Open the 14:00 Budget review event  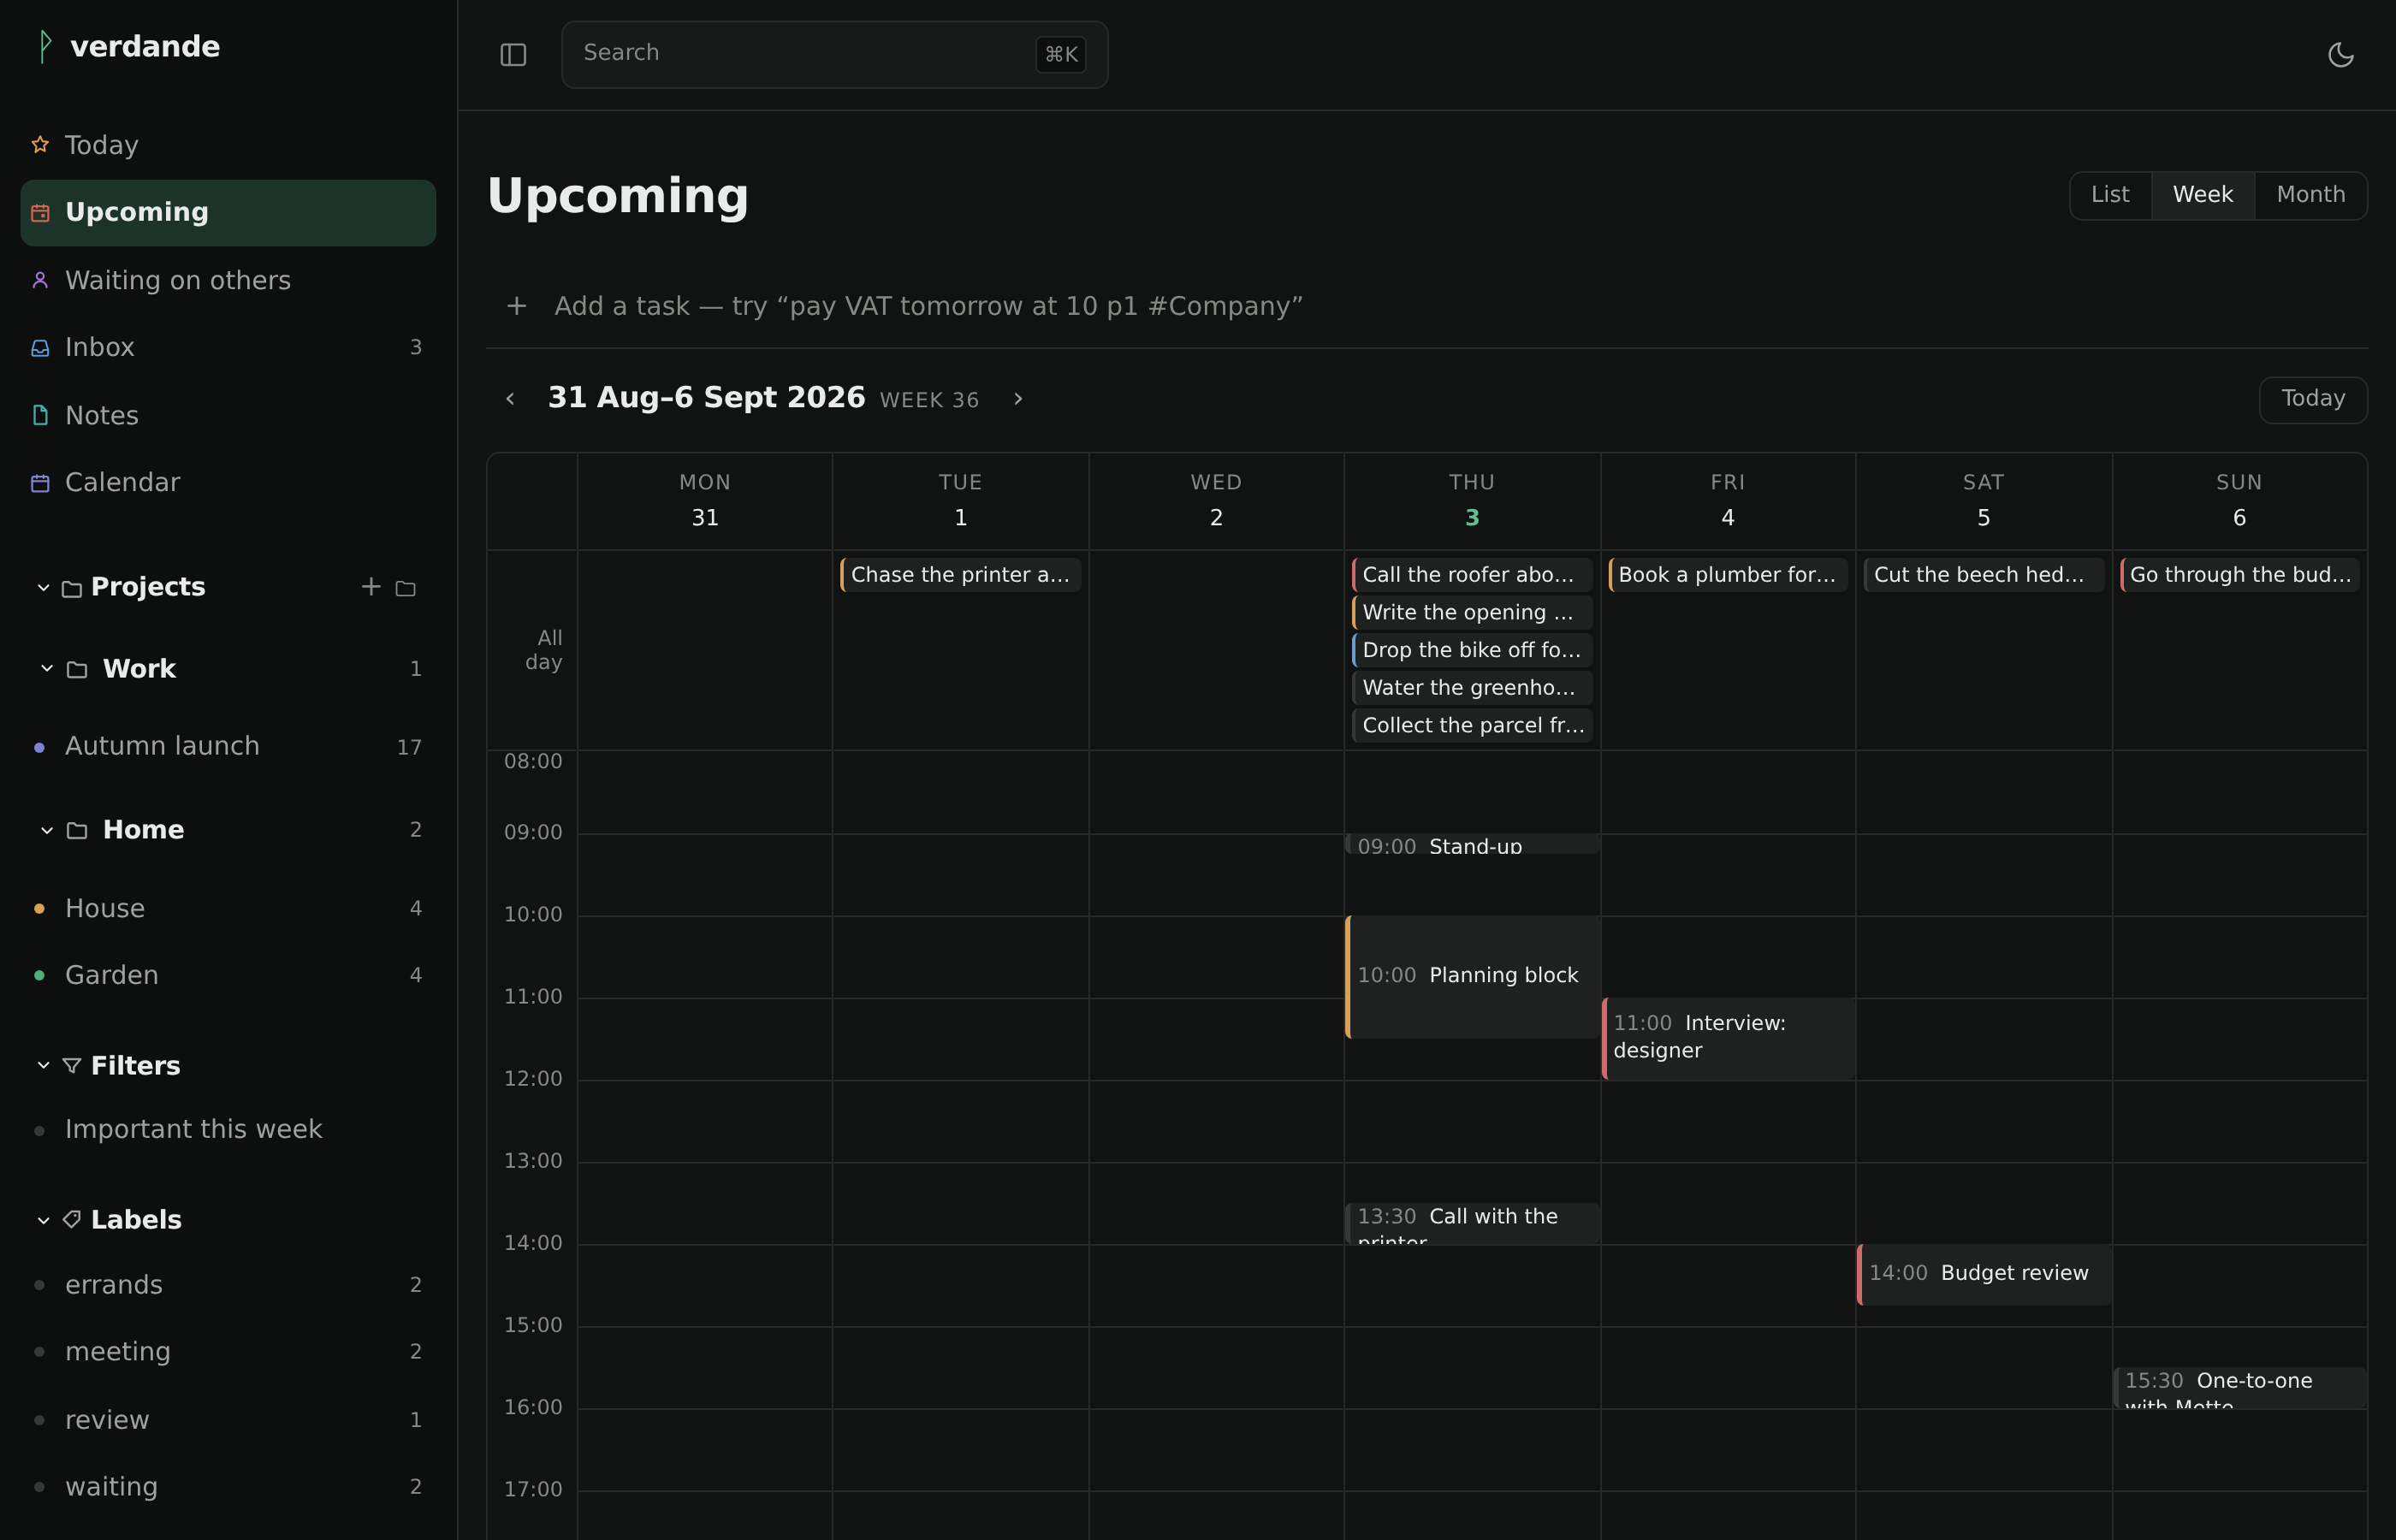(x=1984, y=1274)
